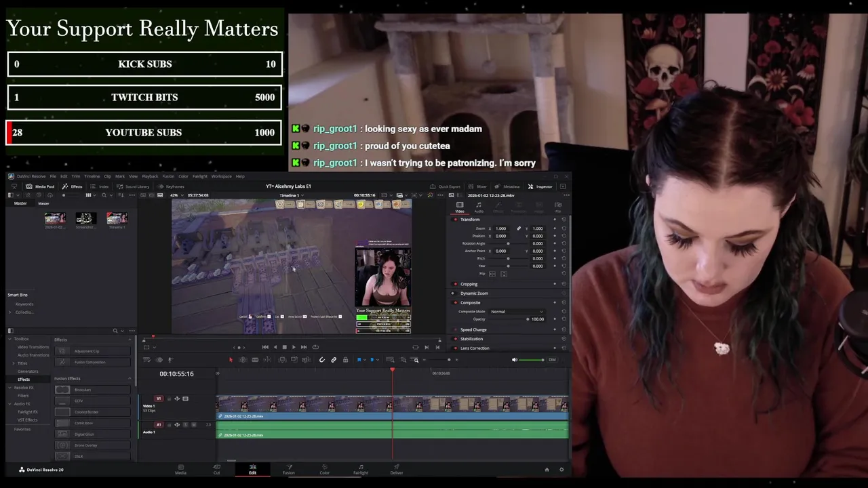Click the Media Pool three-dots options menu
Screen dimensions: 868x488
click(132, 195)
